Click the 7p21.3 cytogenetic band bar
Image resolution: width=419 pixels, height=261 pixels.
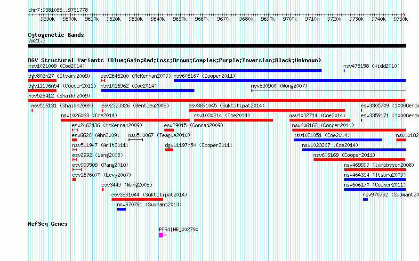coord(217,46)
